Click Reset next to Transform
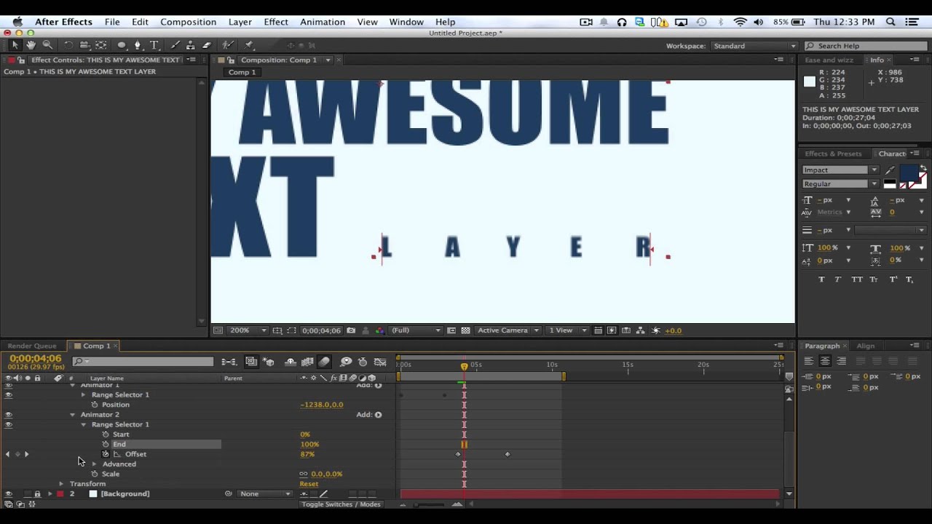The height and width of the screenshot is (524, 932). 309,484
